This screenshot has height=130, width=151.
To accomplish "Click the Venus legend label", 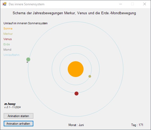I will [x=8, y=39].
